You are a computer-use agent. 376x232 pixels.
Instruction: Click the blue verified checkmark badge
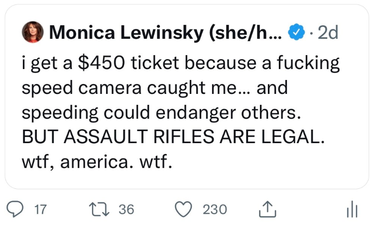(297, 33)
